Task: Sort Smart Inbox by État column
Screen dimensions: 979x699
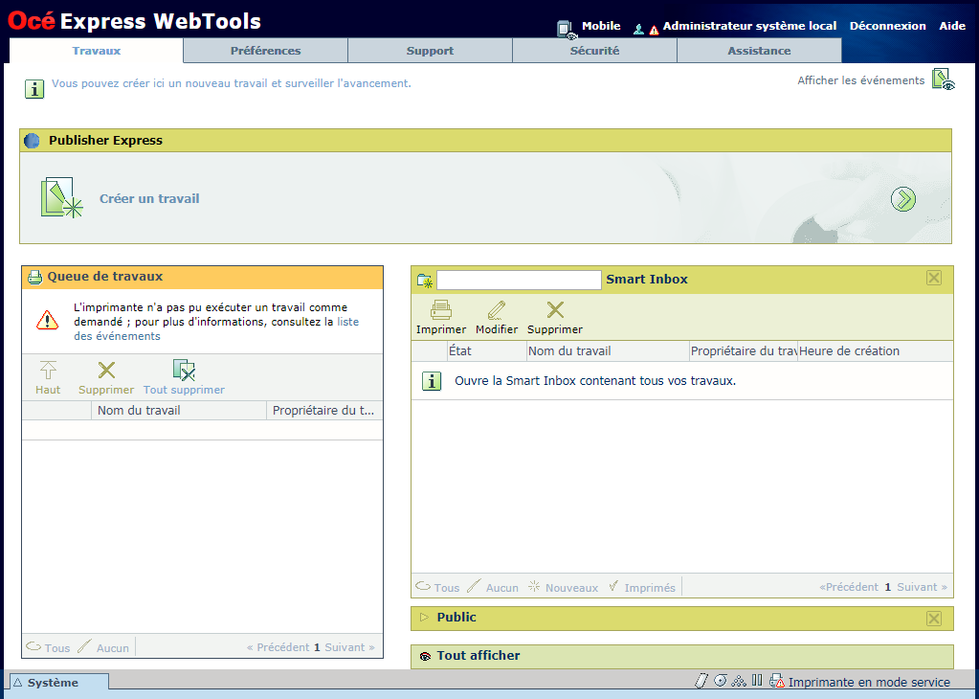Action: [x=487, y=351]
